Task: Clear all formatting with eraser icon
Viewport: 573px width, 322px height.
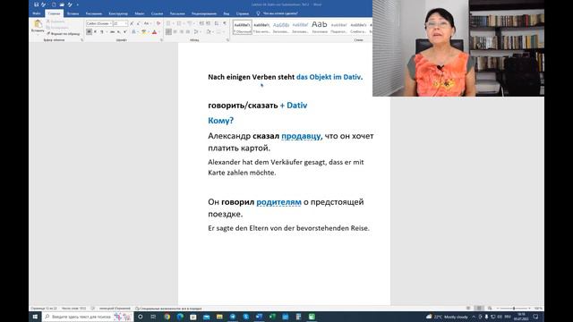Action: pos(158,23)
